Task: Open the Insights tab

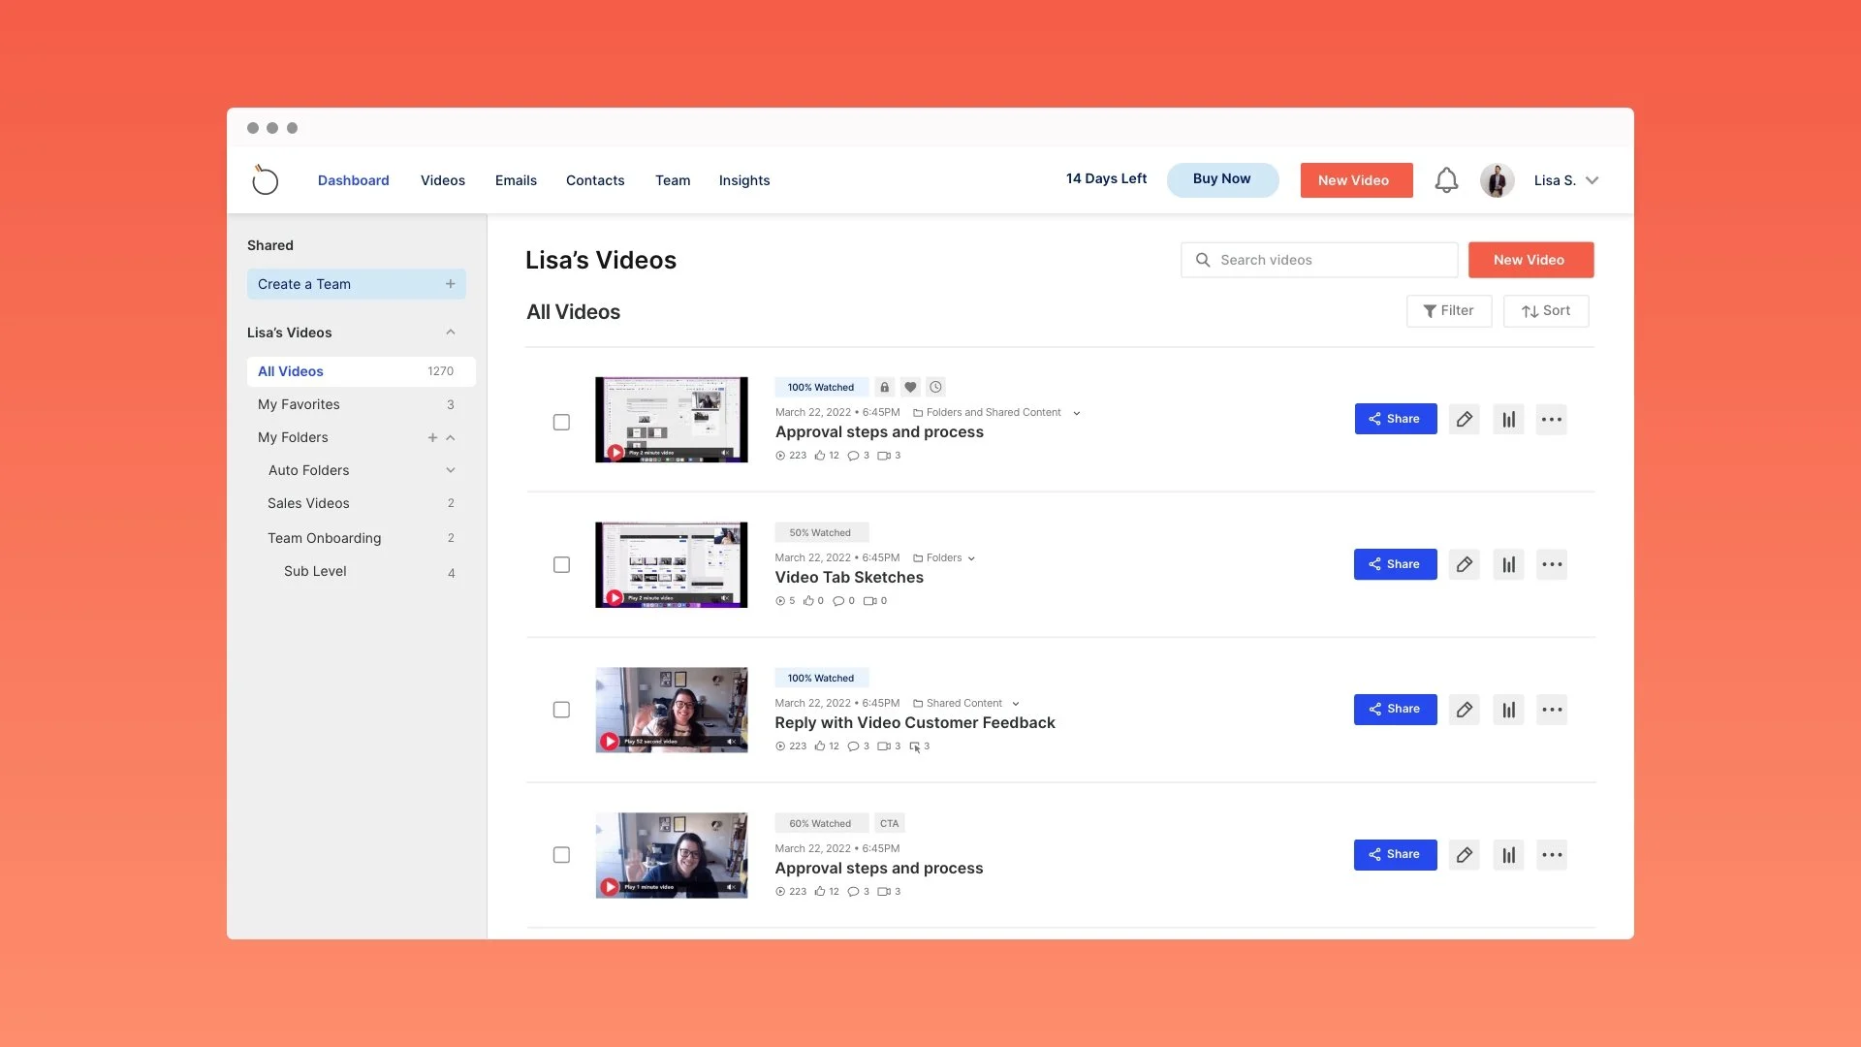Action: coord(744,180)
